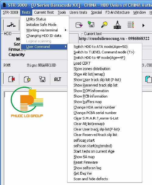Click the save disk icon in lower toolbar
Image resolution: width=152 pixels, height=185 pixels.
coord(42,79)
